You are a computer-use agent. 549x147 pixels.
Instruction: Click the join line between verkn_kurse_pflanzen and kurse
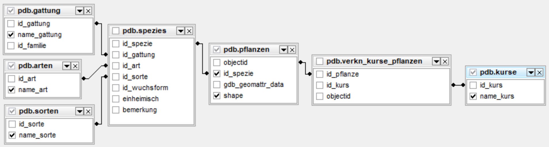458,85
